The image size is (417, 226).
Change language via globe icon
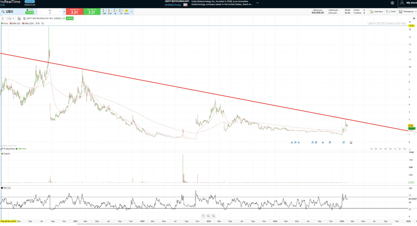point(392,3)
